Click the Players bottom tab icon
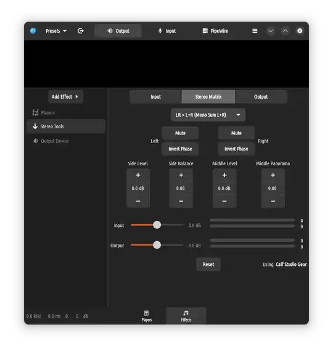 point(147,313)
